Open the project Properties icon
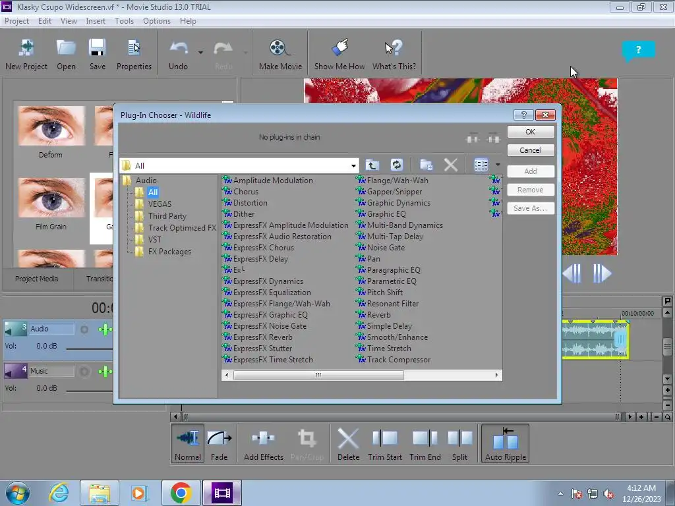This screenshot has width=675, height=506. click(x=134, y=54)
